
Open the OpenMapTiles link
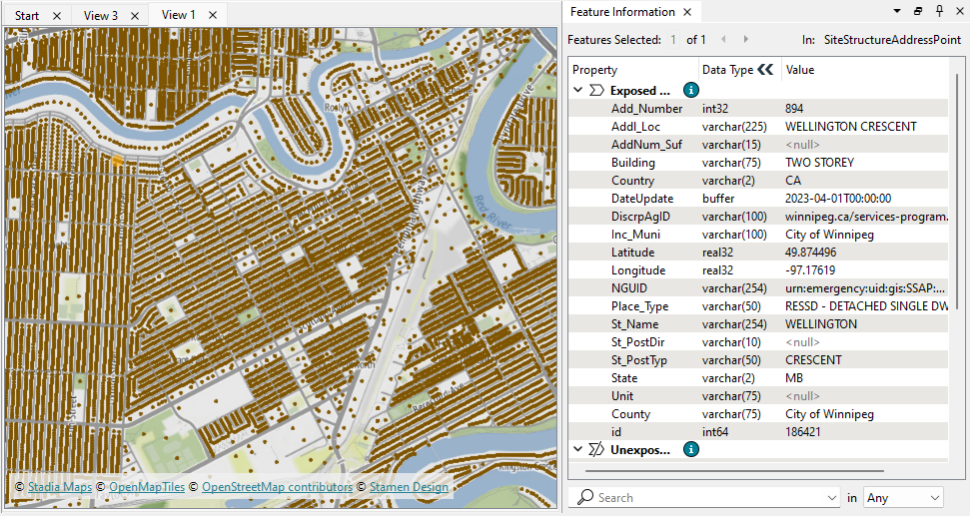pyautogui.click(x=147, y=487)
